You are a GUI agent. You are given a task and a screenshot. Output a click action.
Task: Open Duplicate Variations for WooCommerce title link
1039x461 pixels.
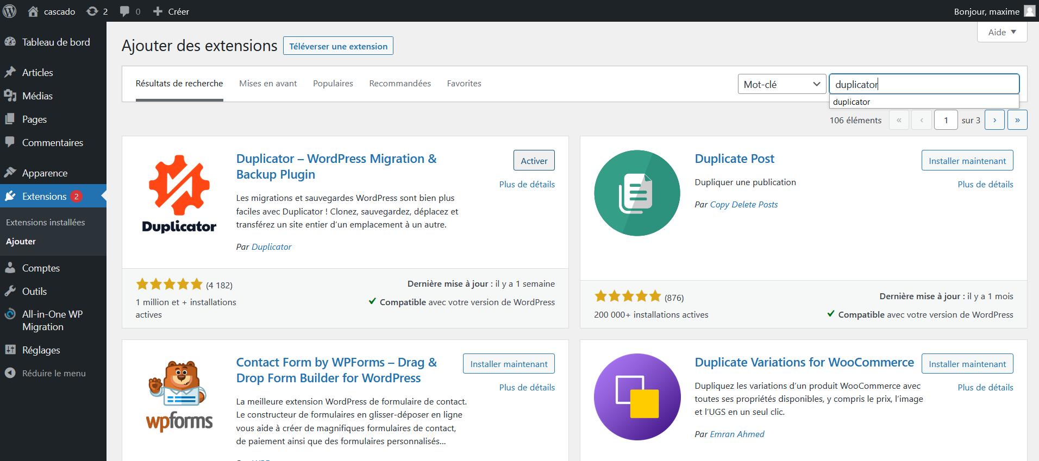pyautogui.click(x=804, y=362)
